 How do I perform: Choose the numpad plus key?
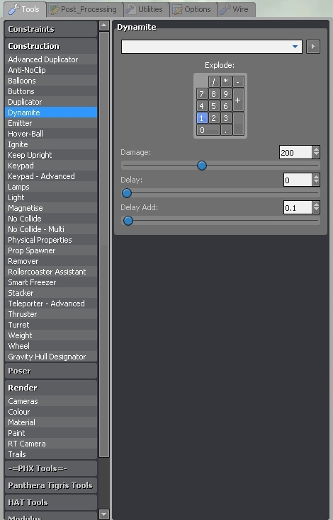[238, 100]
